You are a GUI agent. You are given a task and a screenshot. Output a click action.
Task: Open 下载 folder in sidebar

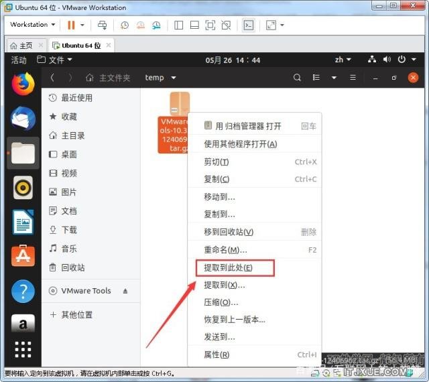[x=69, y=230]
